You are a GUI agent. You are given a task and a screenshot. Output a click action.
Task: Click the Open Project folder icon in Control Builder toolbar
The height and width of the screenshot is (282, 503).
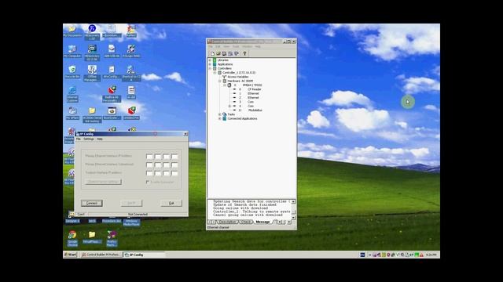tap(218, 53)
